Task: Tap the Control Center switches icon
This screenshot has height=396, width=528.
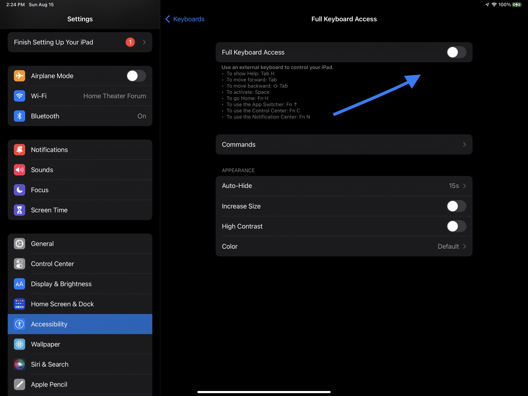Action: (x=20, y=264)
